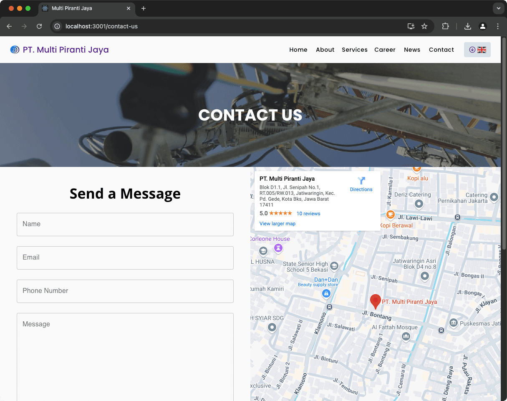This screenshot has height=401, width=507.
Task: Open the Extensions puzzle icon
Action: point(445,26)
